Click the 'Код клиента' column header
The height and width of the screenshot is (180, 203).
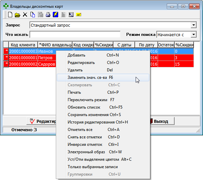pos(23,45)
